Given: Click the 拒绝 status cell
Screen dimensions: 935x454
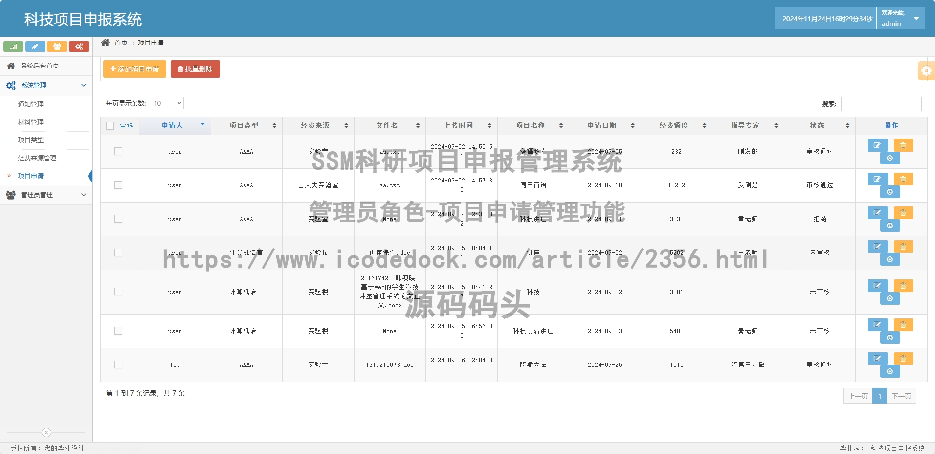Looking at the screenshot, I should point(820,219).
